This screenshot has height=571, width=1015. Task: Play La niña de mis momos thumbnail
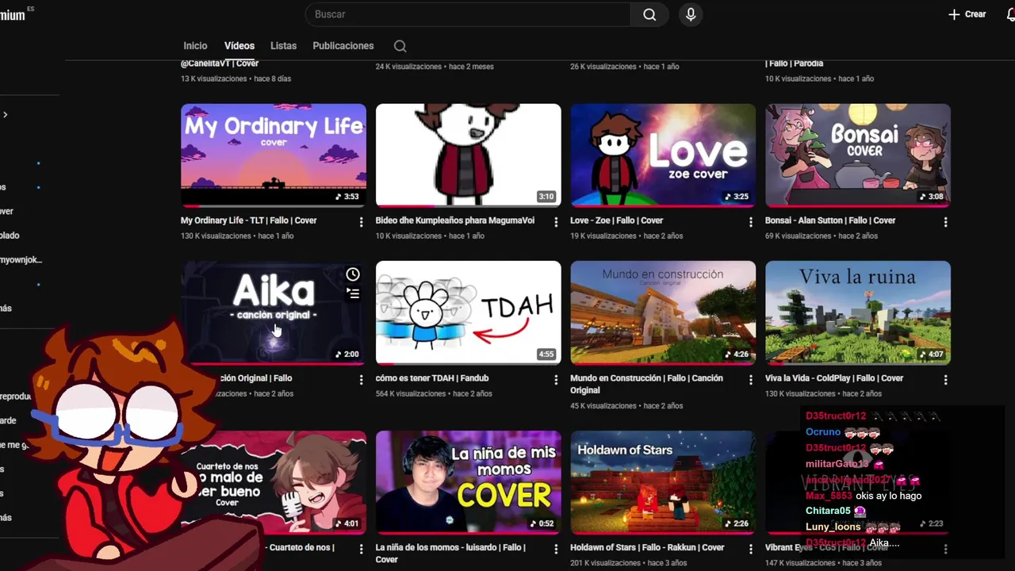[x=469, y=482]
